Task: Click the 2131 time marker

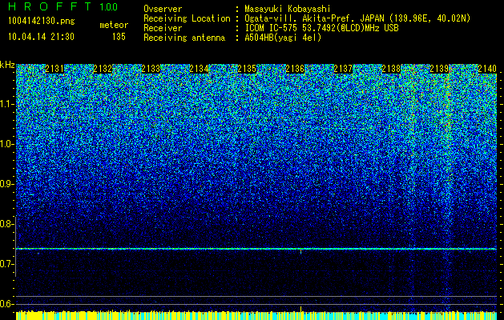Action: coord(54,69)
